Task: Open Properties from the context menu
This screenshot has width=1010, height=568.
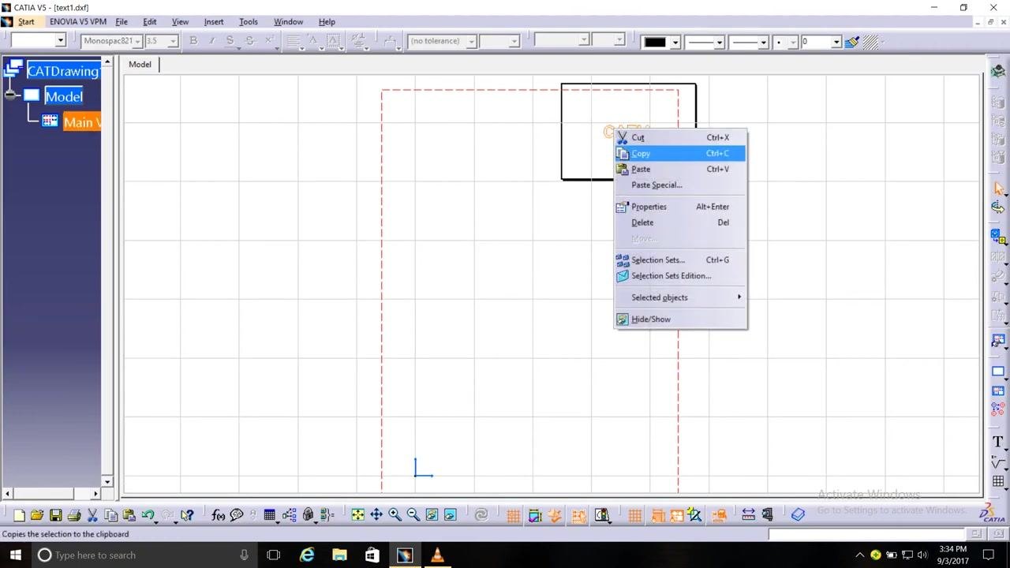Action: 680,207
